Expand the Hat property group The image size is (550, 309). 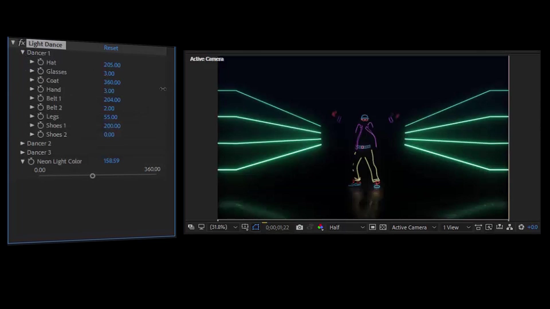(x=32, y=62)
